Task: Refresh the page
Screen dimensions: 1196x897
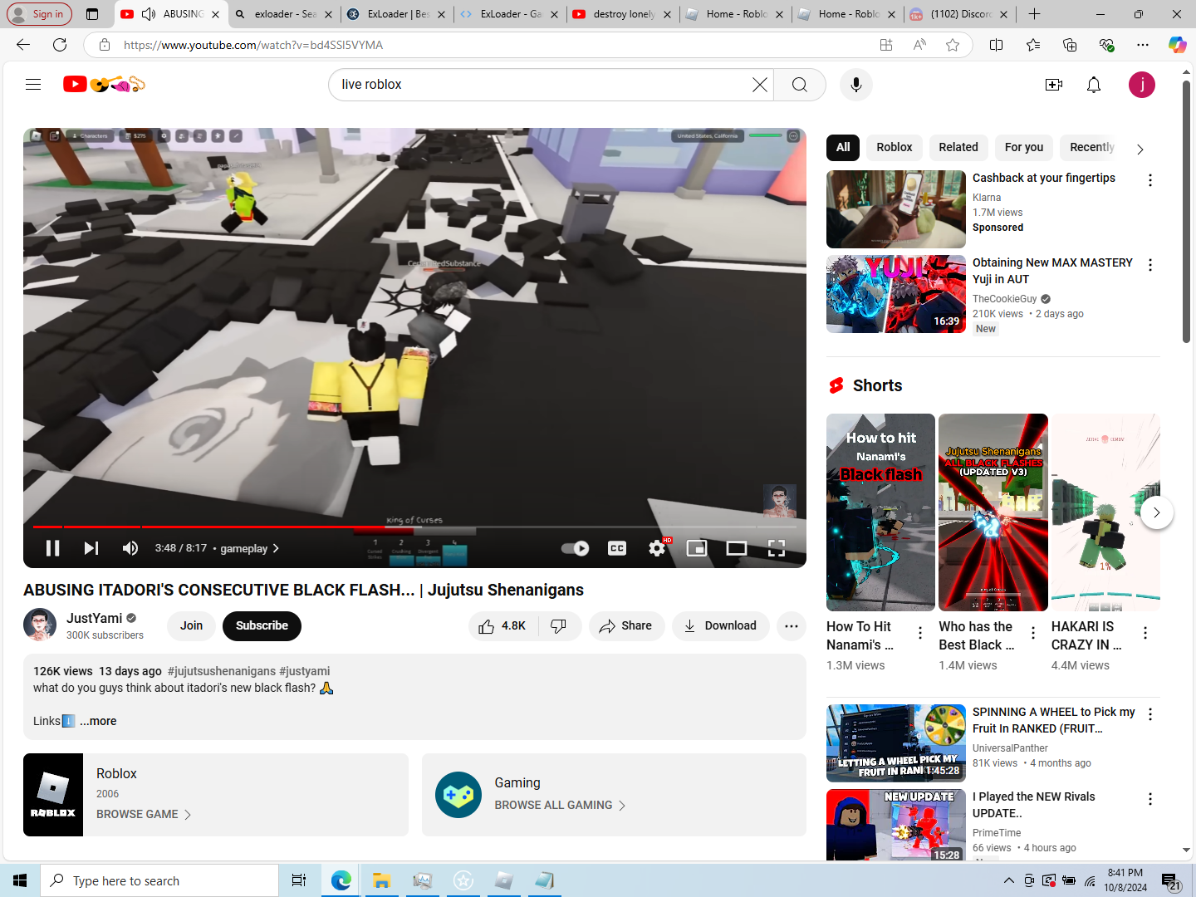Action: (60, 45)
